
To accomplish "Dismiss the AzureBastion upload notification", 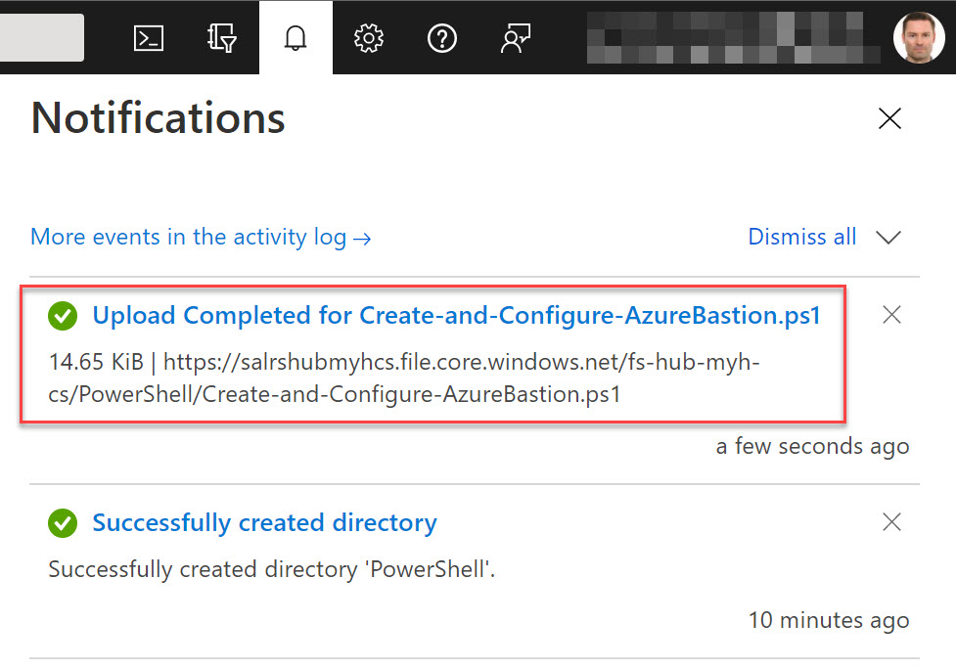I will (x=890, y=314).
